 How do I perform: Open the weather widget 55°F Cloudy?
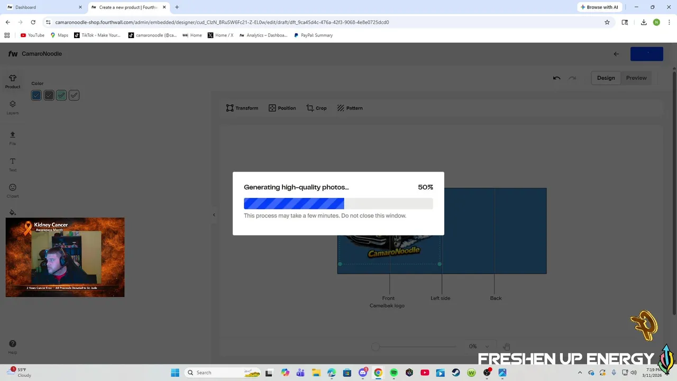(20, 373)
